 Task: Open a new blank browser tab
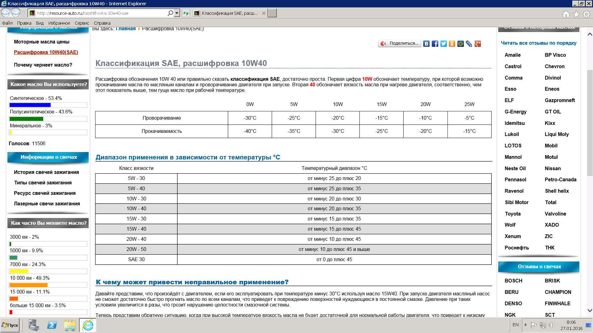[x=272, y=13]
